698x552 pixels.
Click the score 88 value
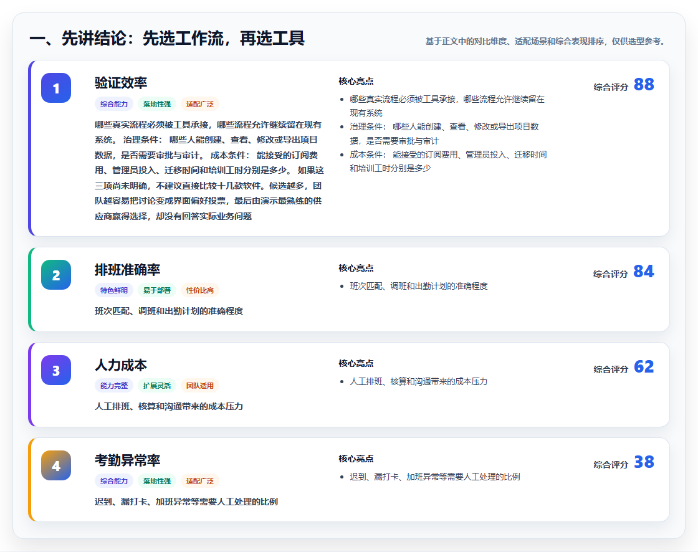point(644,84)
